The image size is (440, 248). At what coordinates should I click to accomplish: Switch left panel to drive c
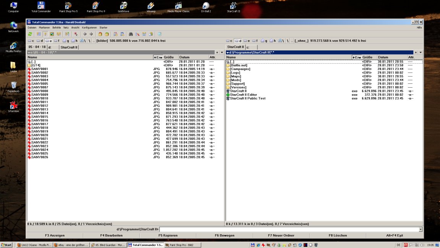click(31, 41)
